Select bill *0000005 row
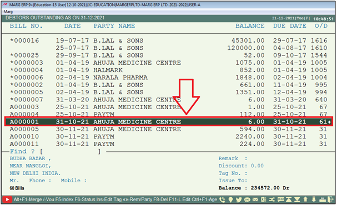 point(169,92)
